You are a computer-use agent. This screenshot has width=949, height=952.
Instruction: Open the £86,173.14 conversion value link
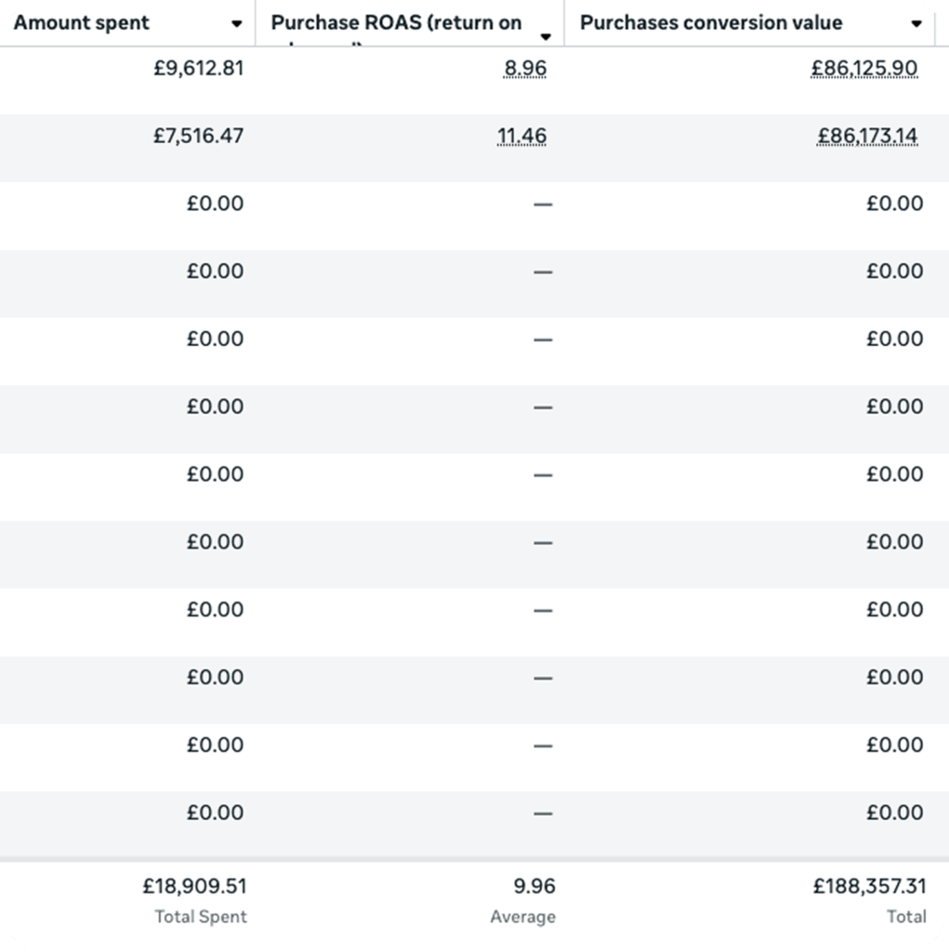pos(867,136)
